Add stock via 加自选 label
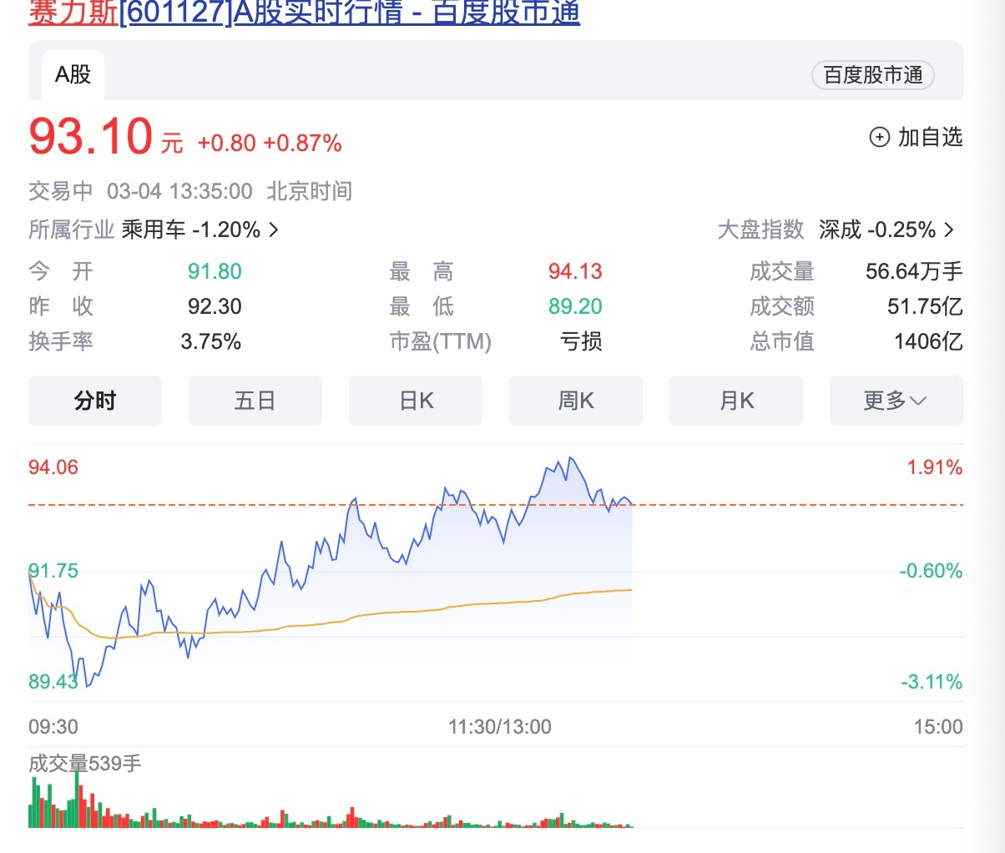The height and width of the screenshot is (853, 1005). point(930,137)
